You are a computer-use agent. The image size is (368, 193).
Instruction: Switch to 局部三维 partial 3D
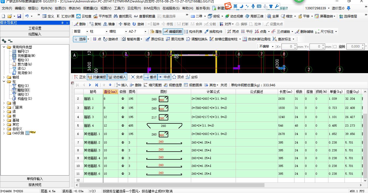tap(254, 16)
